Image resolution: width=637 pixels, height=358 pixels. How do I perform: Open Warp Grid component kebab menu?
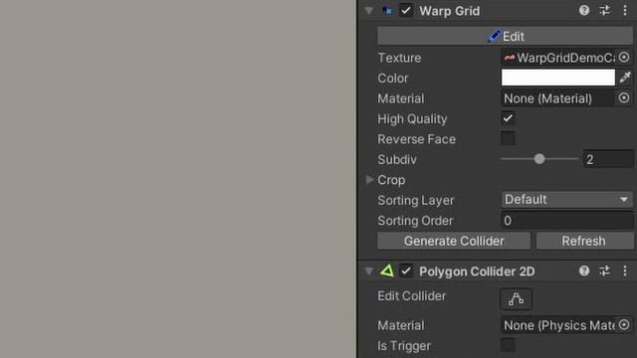point(625,11)
